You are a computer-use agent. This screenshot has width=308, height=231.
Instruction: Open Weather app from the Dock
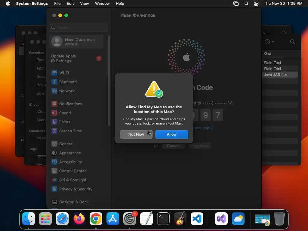(238, 219)
